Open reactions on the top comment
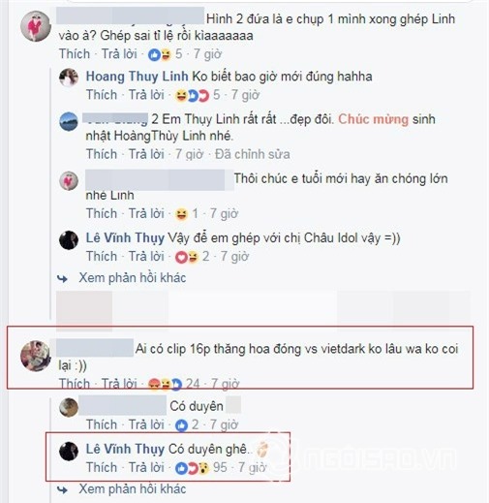Viewport: 489px width, 503px height. (x=160, y=54)
